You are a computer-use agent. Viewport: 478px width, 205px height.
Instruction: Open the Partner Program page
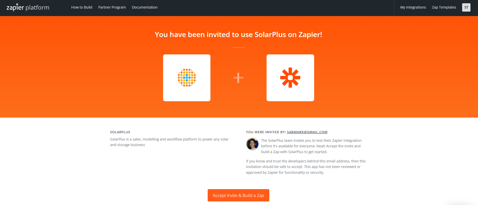[112, 7]
